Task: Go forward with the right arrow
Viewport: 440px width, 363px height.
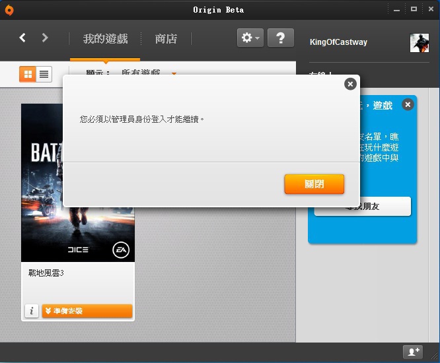Action: coord(45,38)
